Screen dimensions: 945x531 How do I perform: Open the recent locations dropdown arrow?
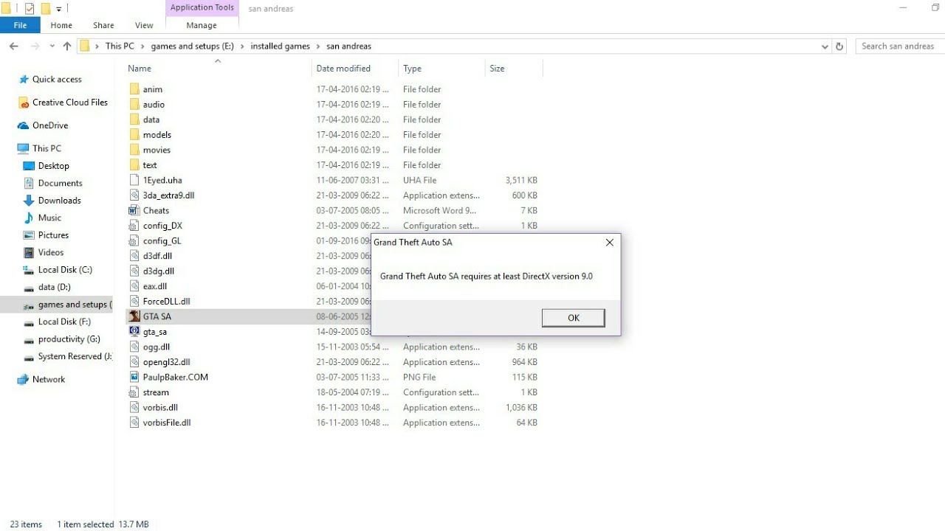point(52,46)
